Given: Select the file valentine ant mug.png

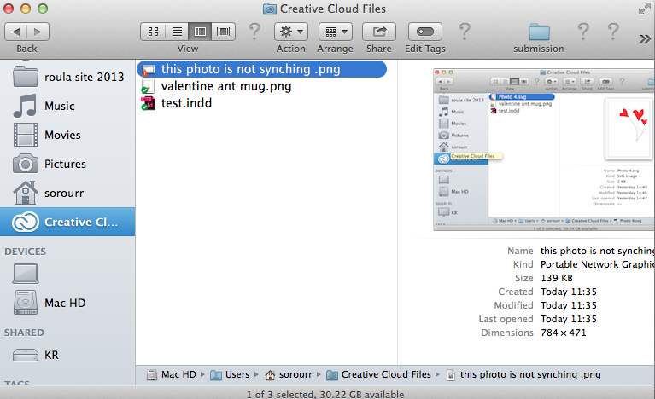Looking at the screenshot, I should point(226,86).
